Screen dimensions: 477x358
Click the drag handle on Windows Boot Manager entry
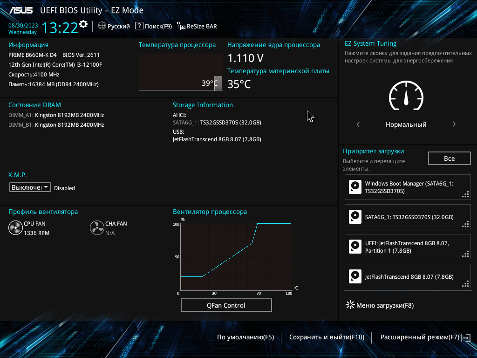click(465, 194)
